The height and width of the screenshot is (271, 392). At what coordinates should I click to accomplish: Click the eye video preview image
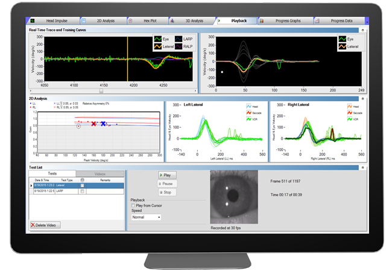click(233, 195)
